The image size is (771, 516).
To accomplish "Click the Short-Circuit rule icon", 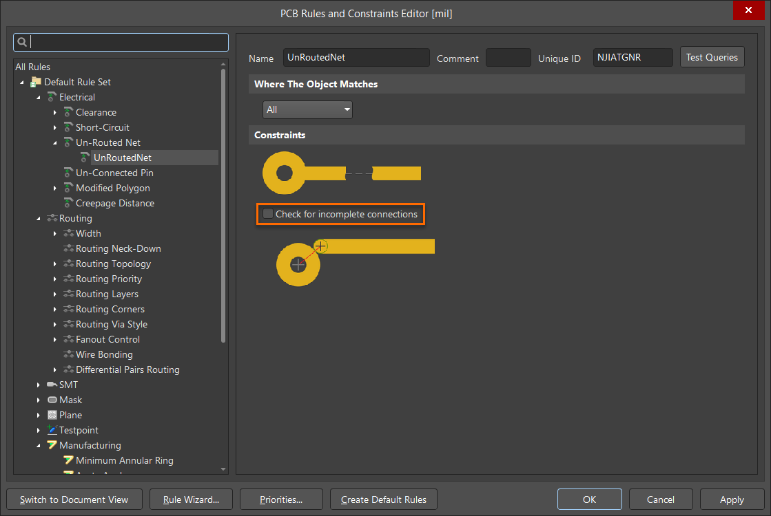I will [68, 128].
